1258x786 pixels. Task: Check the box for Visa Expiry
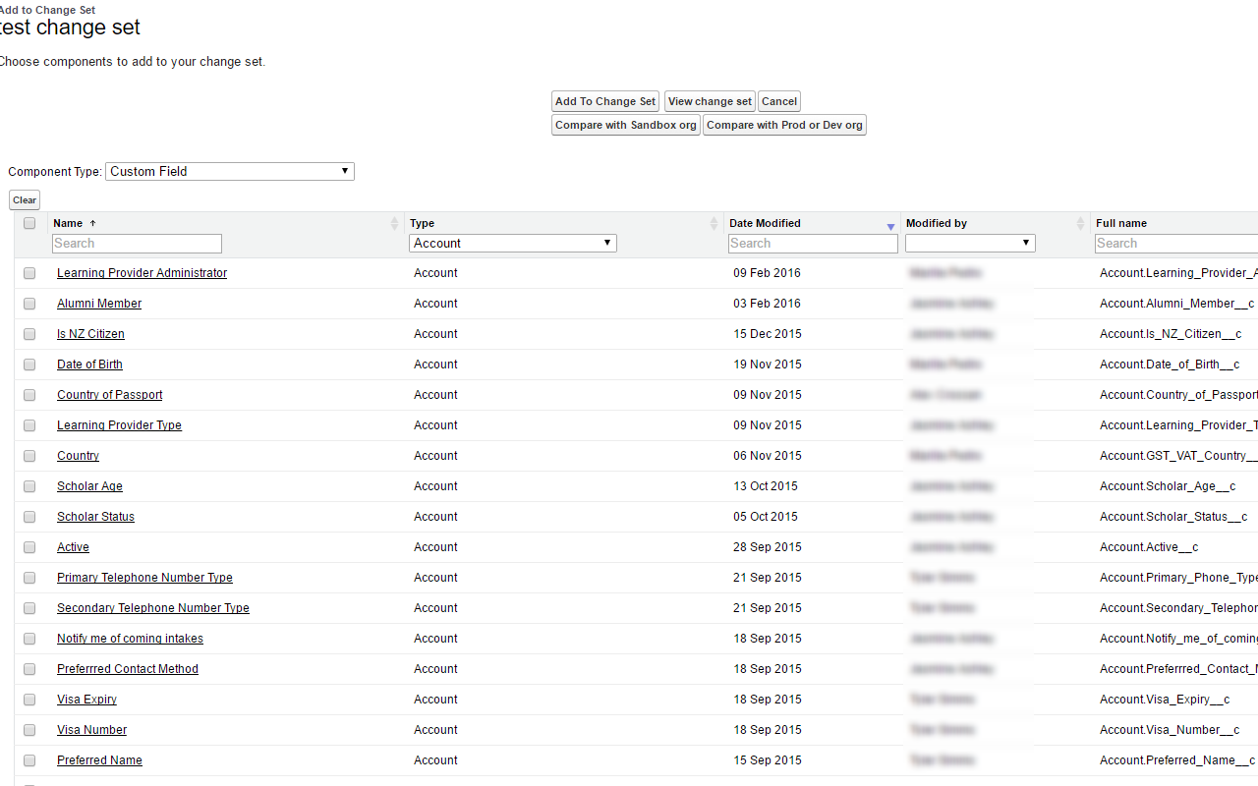click(29, 699)
